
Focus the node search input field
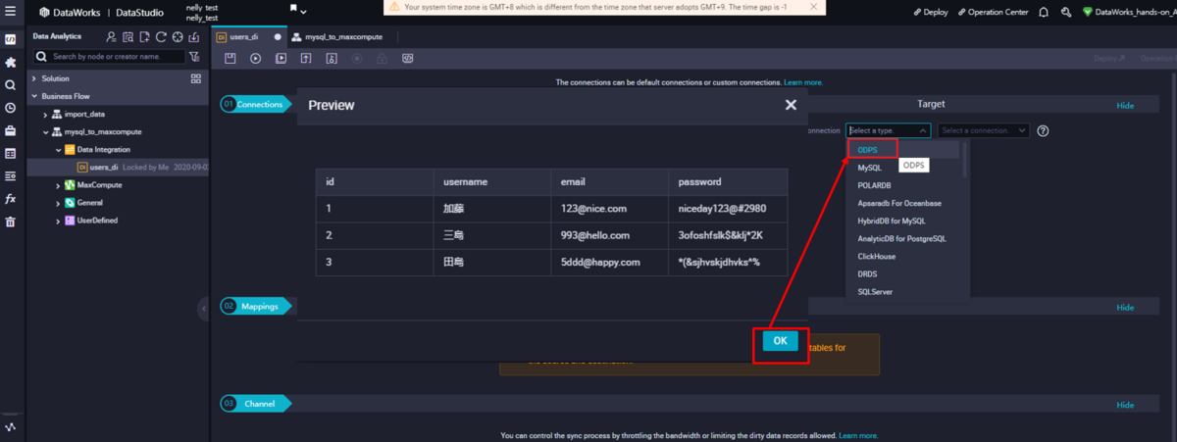coord(109,57)
